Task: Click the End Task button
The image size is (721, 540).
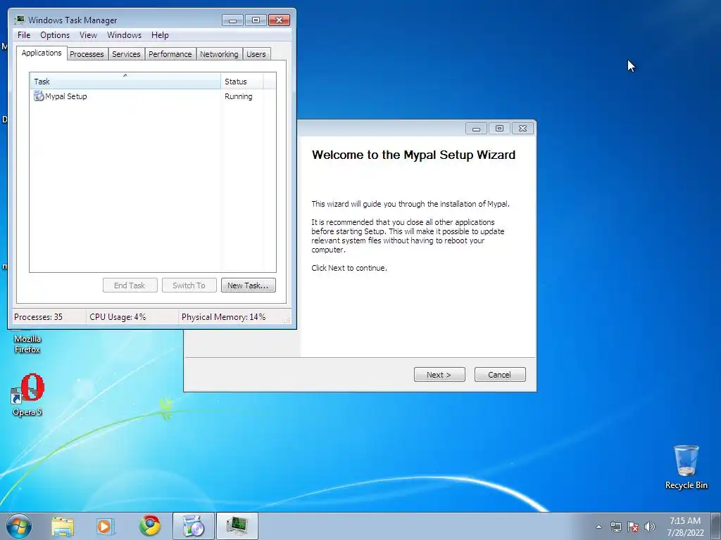Action: [x=130, y=285]
